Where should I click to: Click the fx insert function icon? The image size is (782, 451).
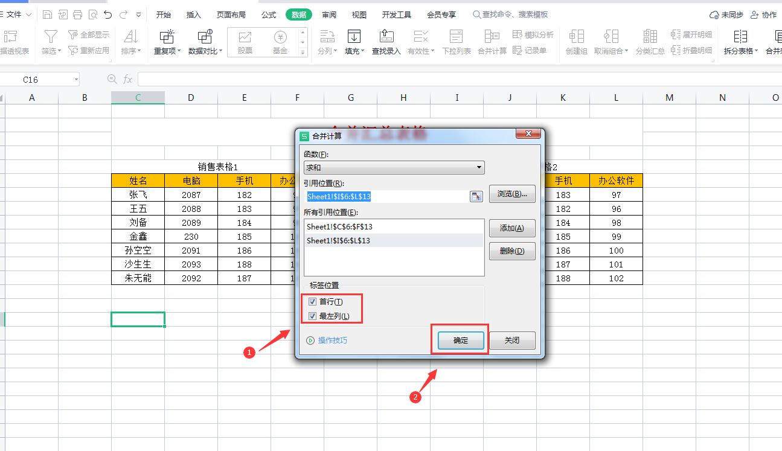(x=127, y=79)
